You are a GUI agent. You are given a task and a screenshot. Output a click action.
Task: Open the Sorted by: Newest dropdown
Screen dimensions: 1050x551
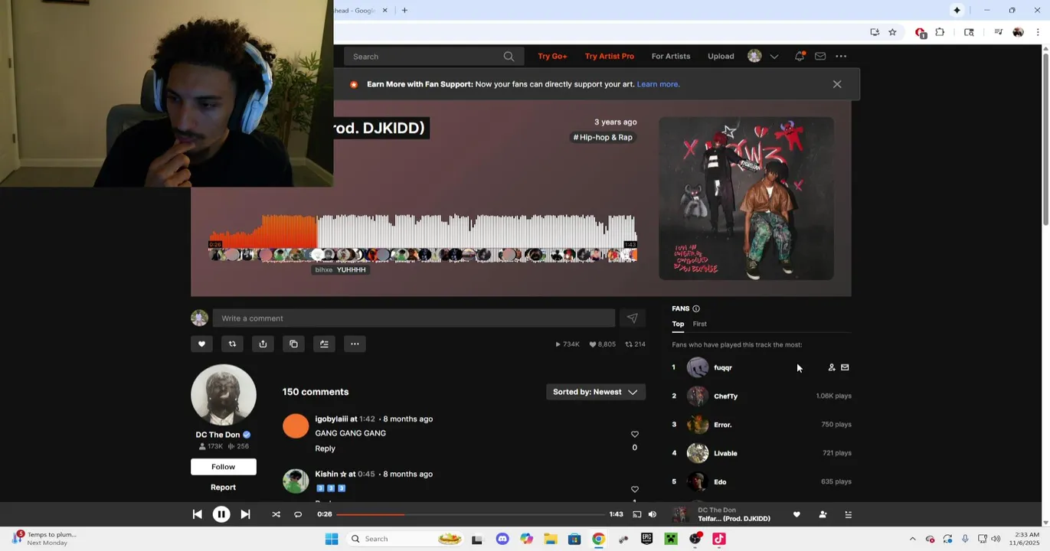(595, 392)
